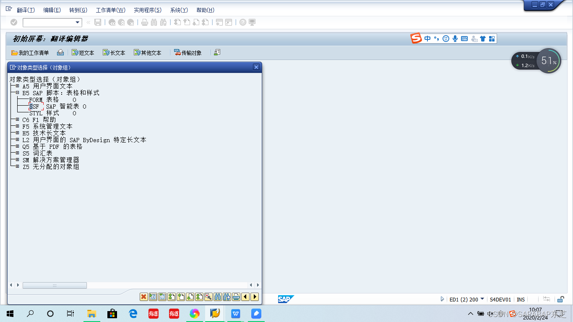Expand the S5 词汇表 tree node
573x322 pixels.
(x=17, y=153)
